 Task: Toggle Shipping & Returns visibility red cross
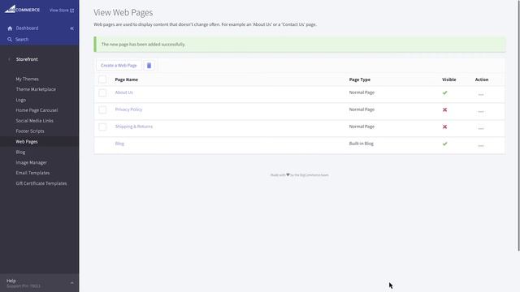click(x=444, y=127)
